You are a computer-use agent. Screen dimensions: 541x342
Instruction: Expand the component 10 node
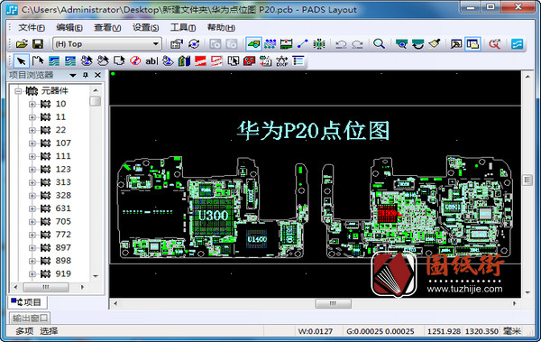click(32, 104)
